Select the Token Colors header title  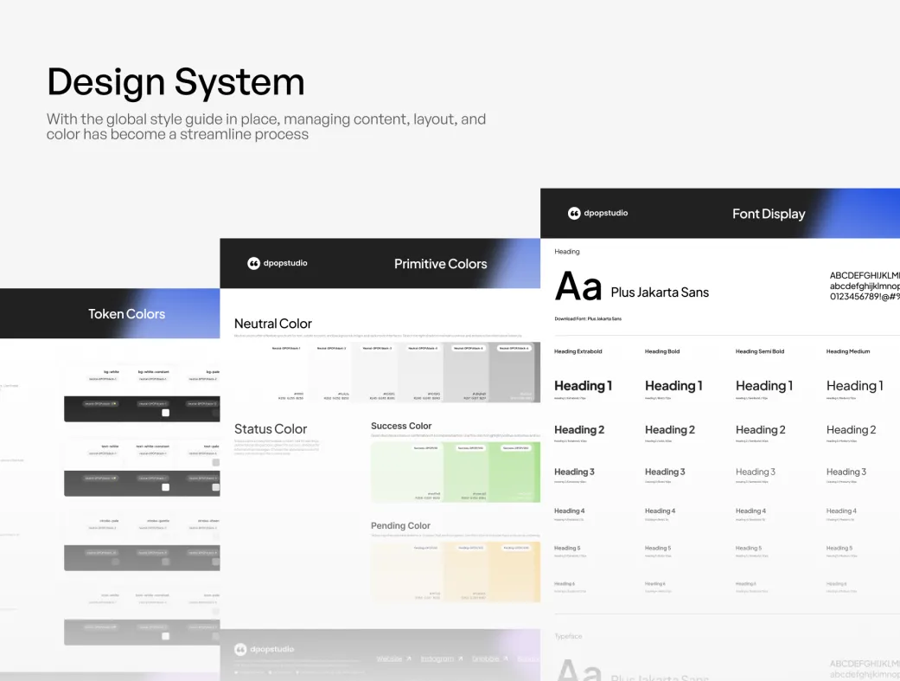click(126, 314)
